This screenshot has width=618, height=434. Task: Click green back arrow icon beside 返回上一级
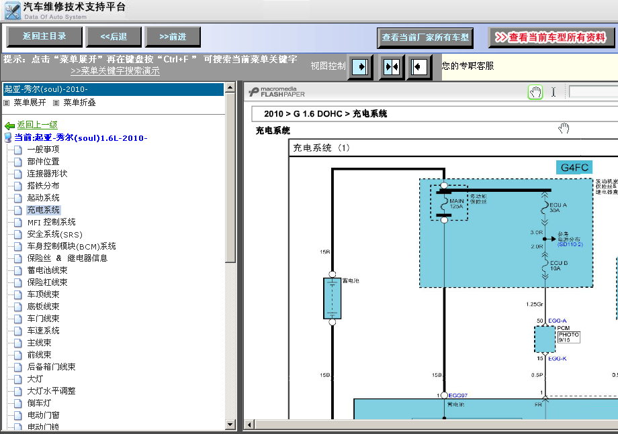tap(9, 125)
